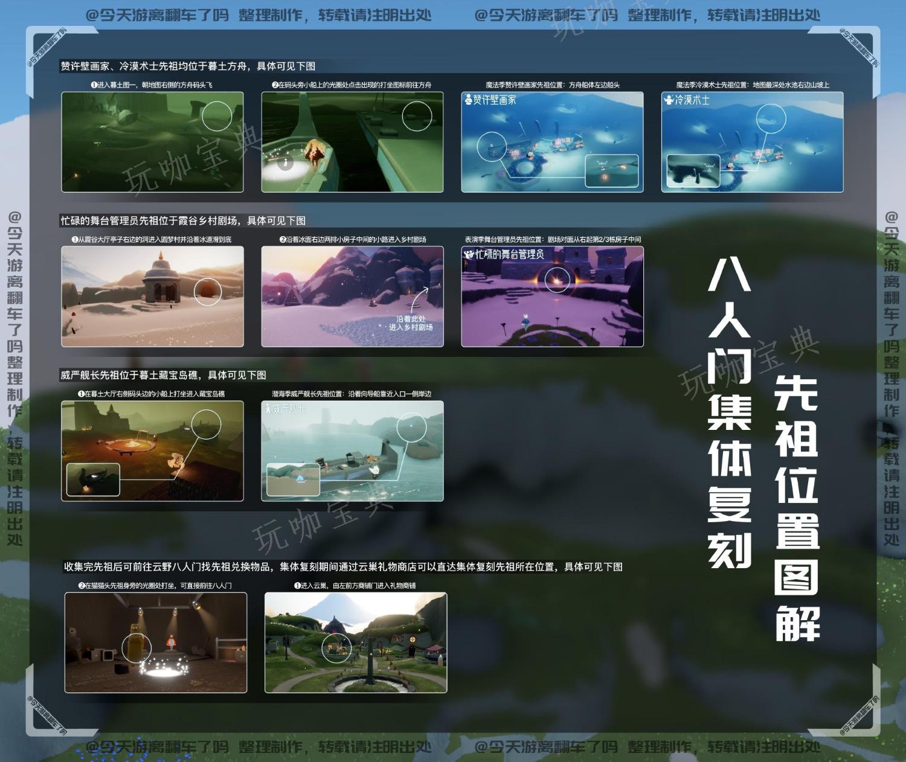Open the 云巢 gift shop entrance thumbnail
This screenshot has height=762, width=906.
coord(356,642)
